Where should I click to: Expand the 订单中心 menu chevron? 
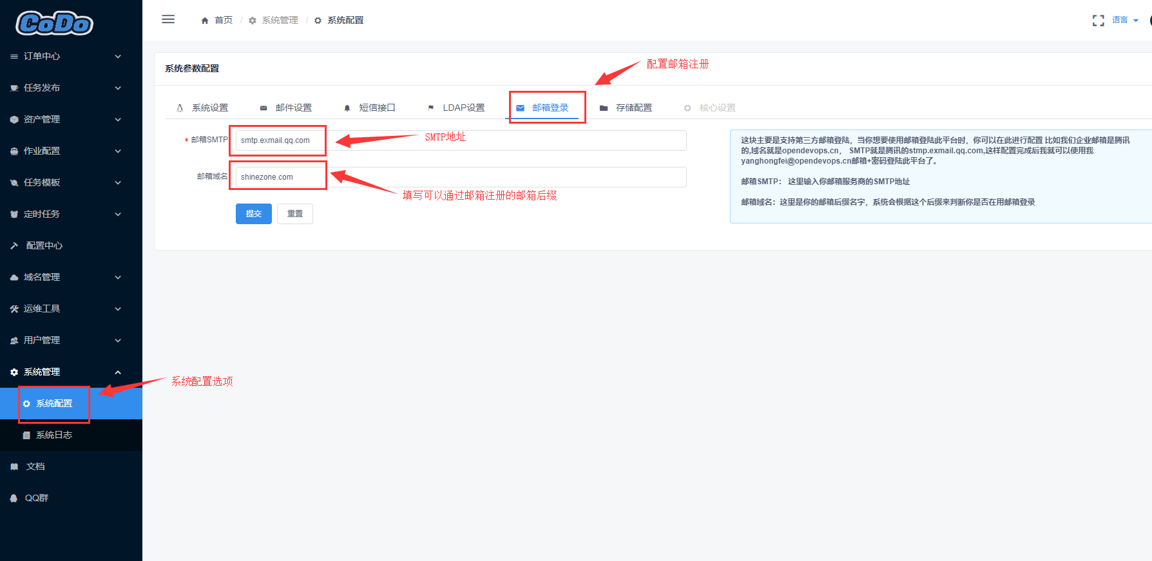click(118, 57)
